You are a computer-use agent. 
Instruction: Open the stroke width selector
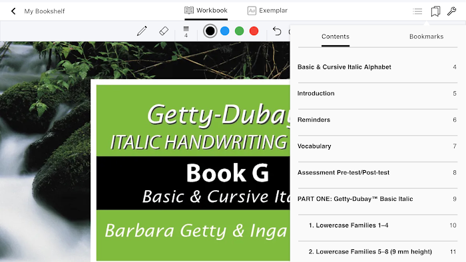(186, 31)
